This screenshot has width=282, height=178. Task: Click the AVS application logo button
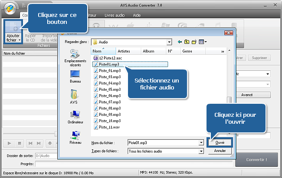click(x=10, y=8)
